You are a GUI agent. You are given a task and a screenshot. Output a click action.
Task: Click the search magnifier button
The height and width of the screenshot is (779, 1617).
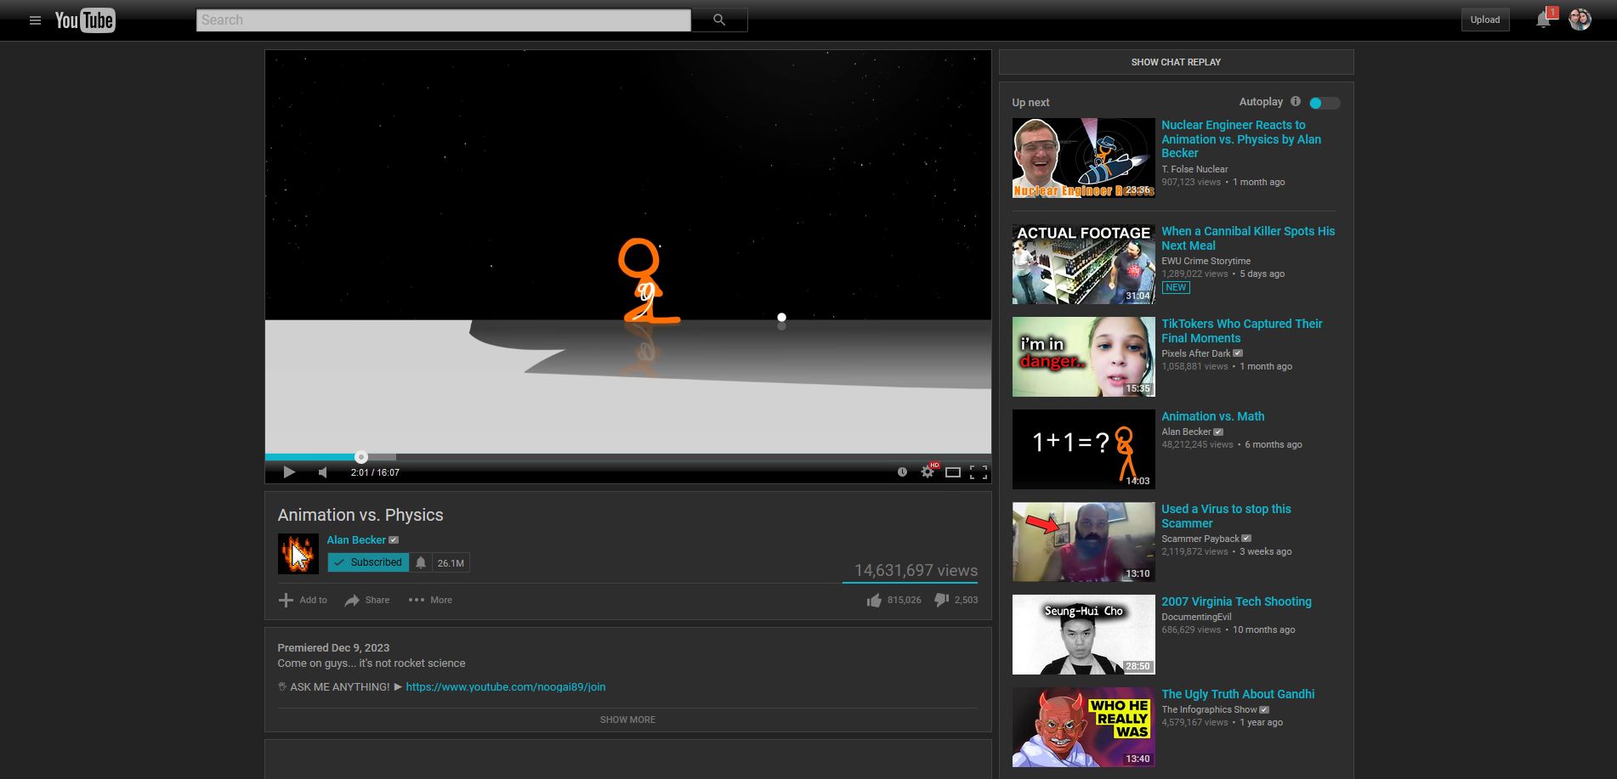(719, 20)
